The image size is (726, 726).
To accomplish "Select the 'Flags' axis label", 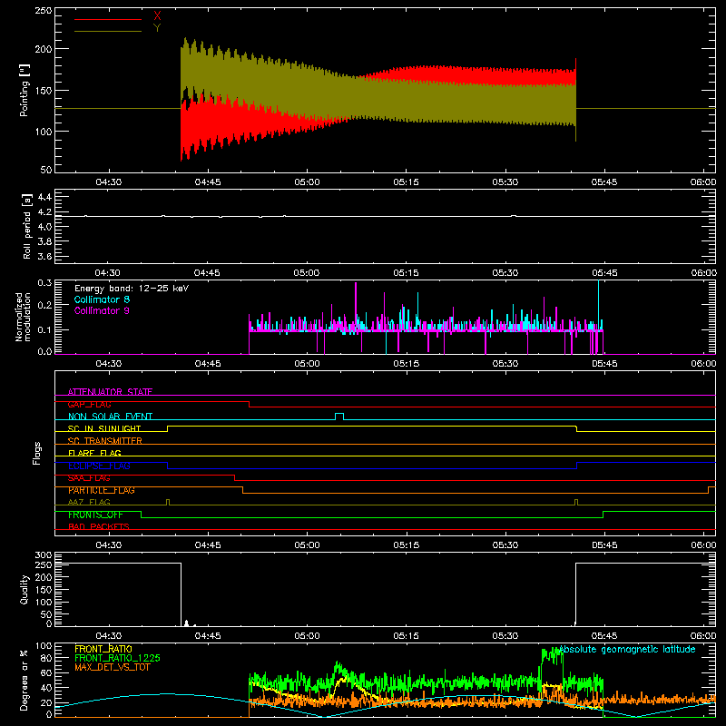I will (x=36, y=453).
